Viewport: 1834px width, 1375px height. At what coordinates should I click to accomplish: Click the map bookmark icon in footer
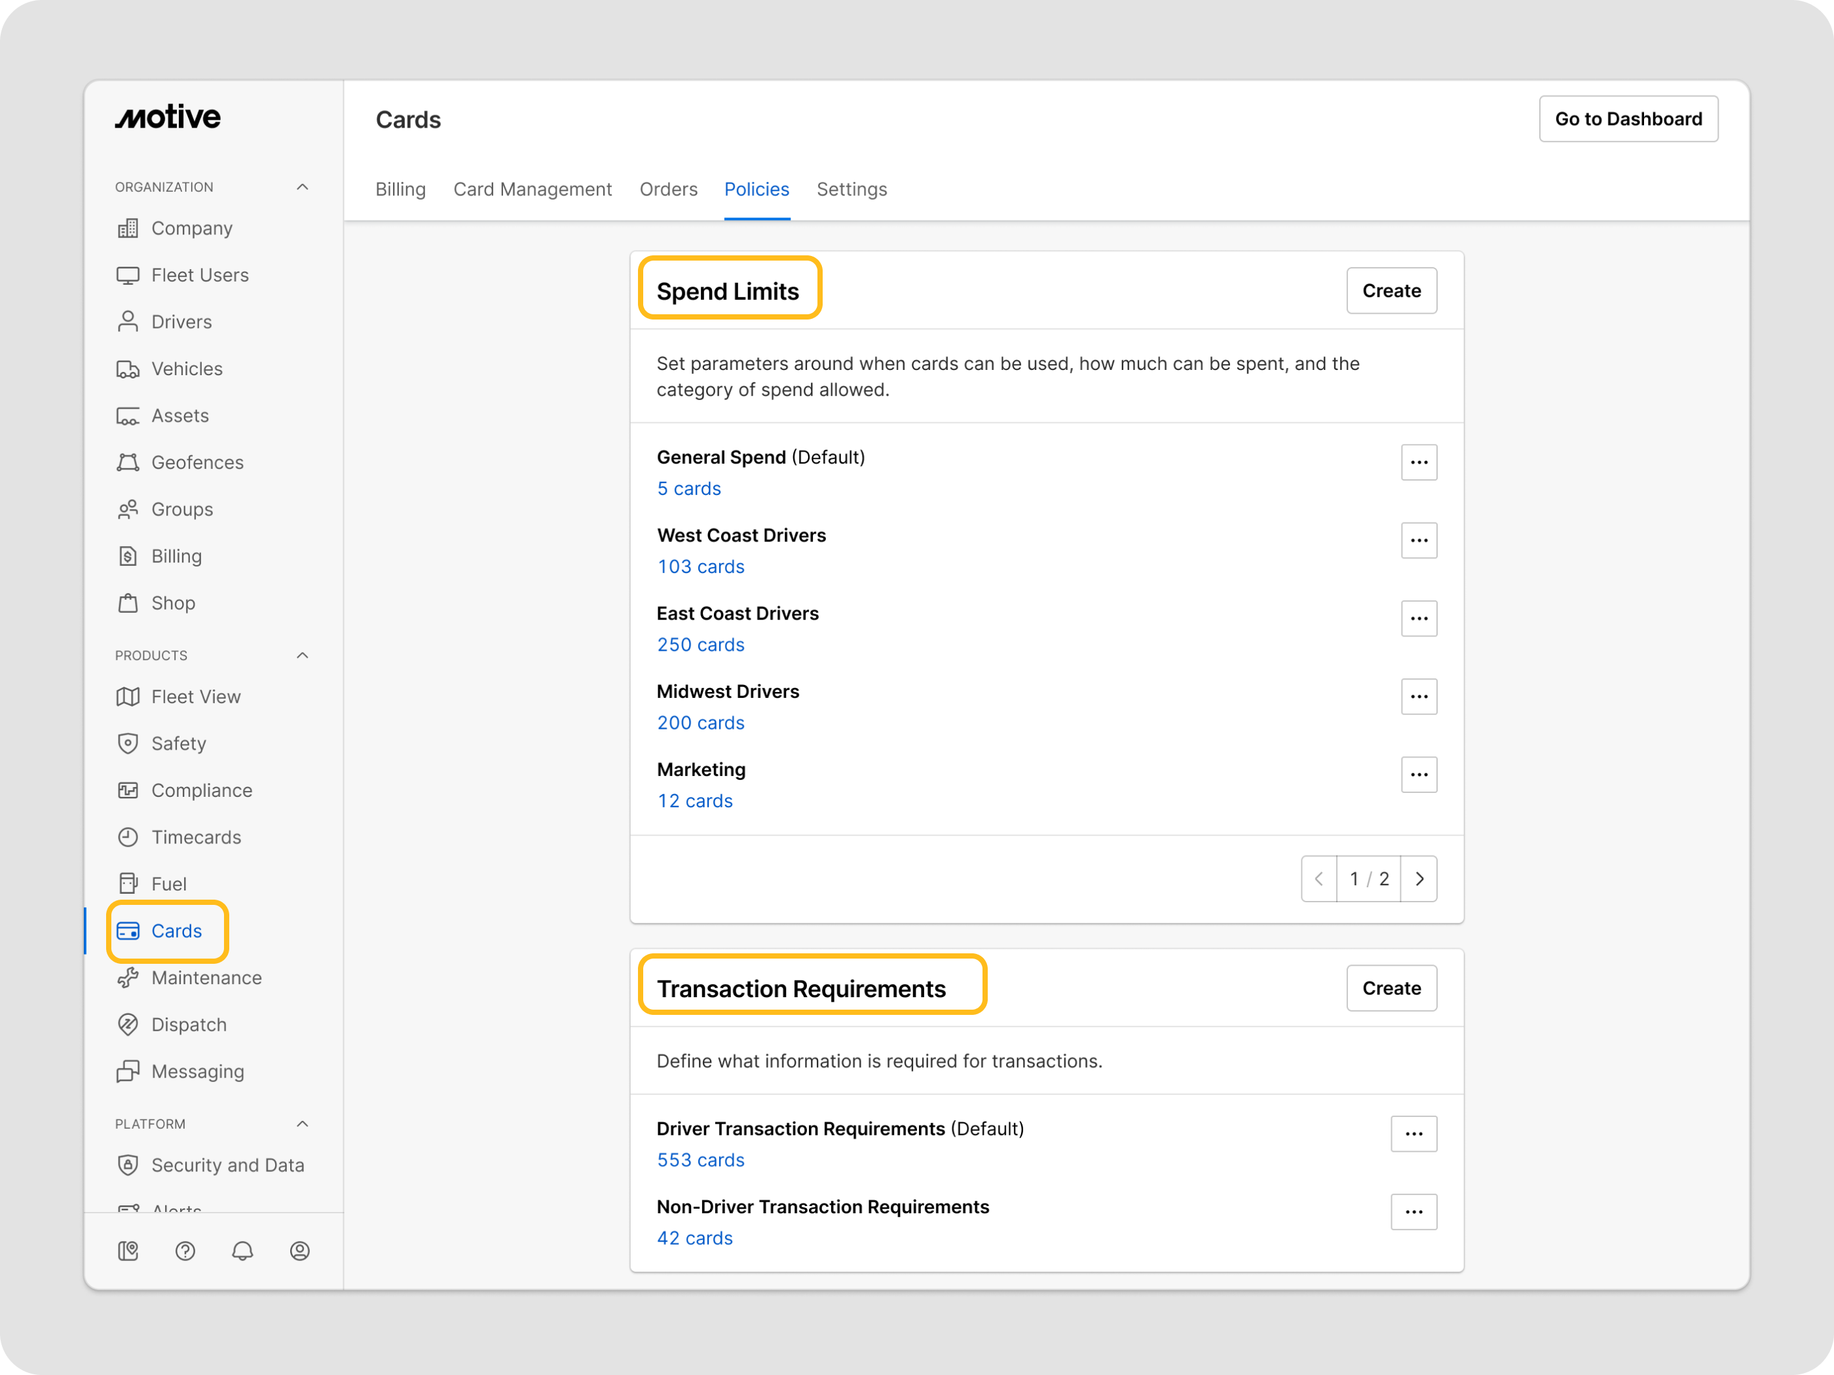click(x=128, y=1251)
